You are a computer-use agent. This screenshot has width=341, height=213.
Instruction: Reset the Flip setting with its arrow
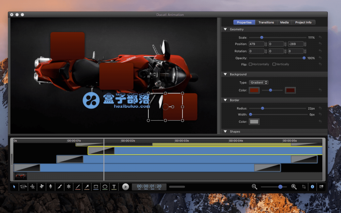point(320,64)
